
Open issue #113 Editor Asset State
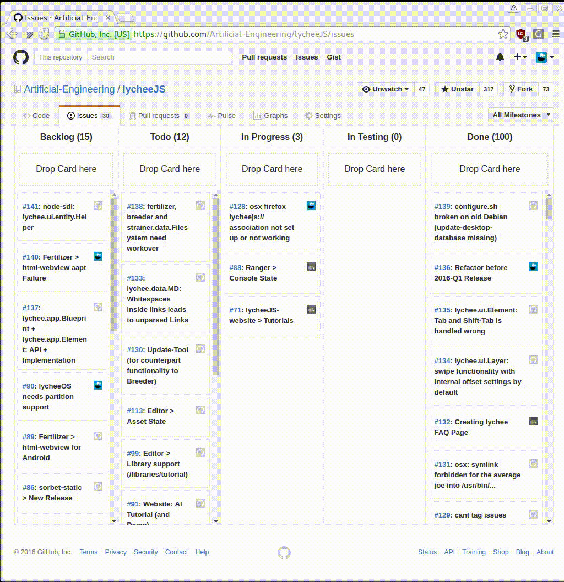pyautogui.click(x=151, y=416)
